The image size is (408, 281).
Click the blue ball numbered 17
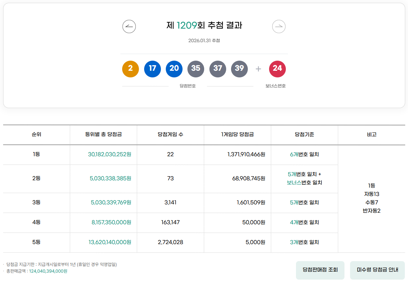pyautogui.click(x=152, y=69)
